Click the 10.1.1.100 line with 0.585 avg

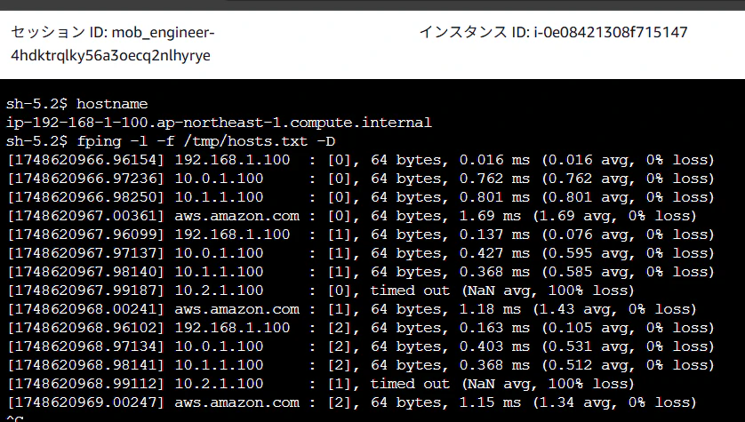point(361,272)
